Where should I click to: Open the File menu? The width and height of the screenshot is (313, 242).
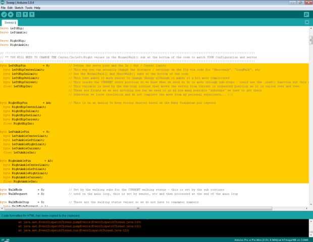tap(3, 8)
